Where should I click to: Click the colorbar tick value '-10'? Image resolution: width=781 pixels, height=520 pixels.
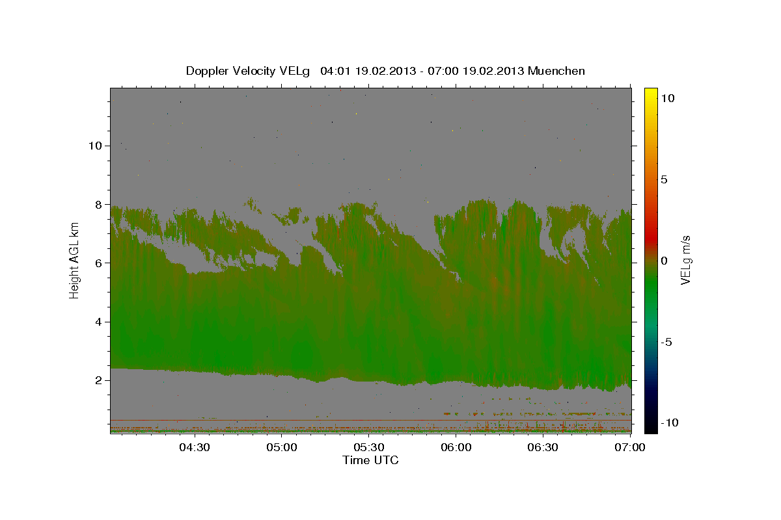[669, 423]
